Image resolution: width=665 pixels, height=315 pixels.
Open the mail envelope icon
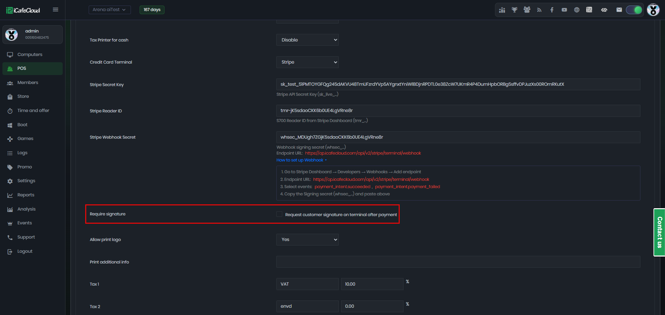pyautogui.click(x=619, y=10)
